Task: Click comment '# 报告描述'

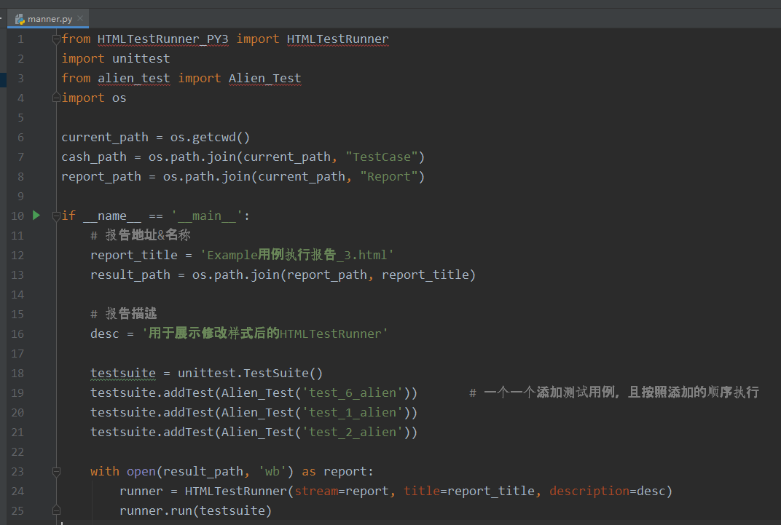Action: click(124, 314)
